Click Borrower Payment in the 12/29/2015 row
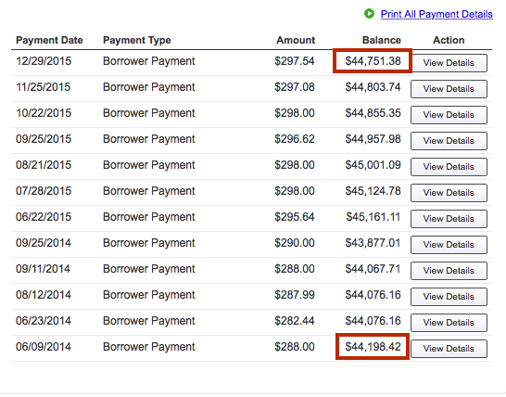This screenshot has width=506, height=397. click(149, 61)
